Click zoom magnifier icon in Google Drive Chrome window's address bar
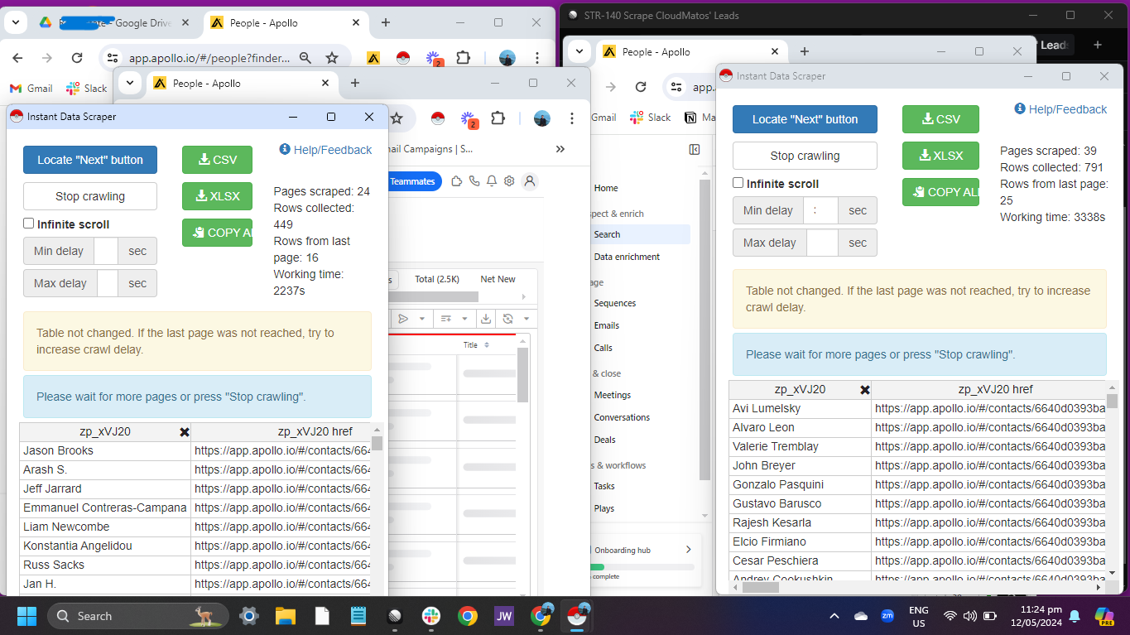This screenshot has height=635, width=1130. 305,58
